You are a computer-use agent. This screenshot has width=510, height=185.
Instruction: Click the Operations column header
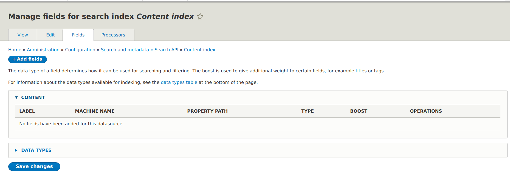coord(426,111)
